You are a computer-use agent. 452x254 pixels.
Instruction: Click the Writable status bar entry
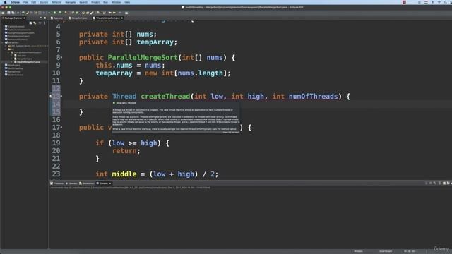tap(358, 251)
